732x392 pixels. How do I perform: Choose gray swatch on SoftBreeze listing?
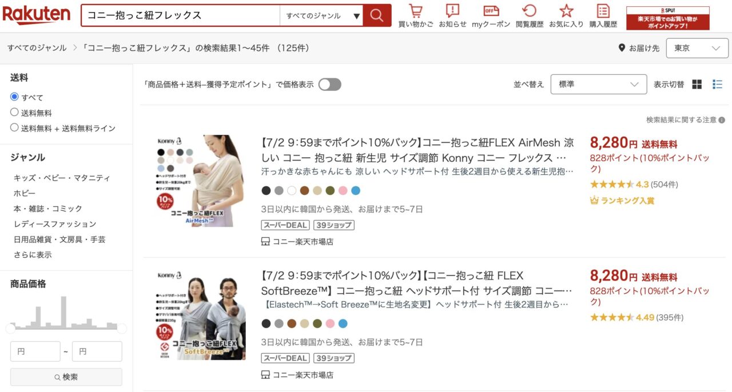(x=279, y=324)
